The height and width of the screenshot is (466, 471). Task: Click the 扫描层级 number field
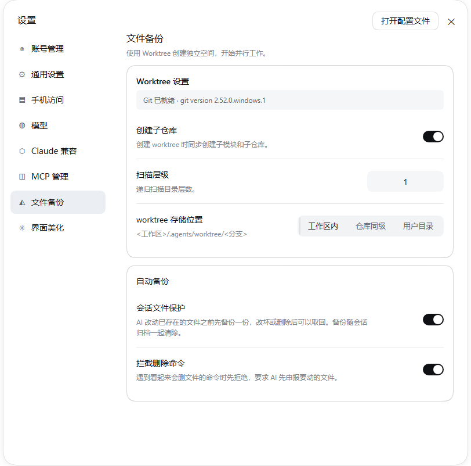click(405, 182)
